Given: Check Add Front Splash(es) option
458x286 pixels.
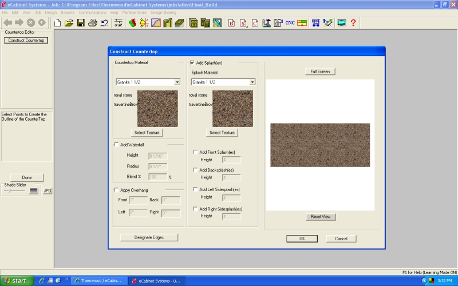Looking at the screenshot, I should [x=195, y=152].
